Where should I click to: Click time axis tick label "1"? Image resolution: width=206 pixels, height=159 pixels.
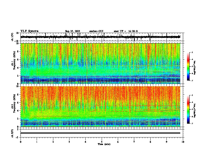point(37,142)
